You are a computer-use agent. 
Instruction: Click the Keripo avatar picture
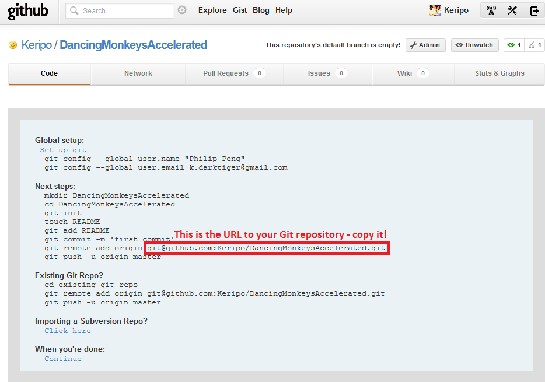[x=435, y=10]
